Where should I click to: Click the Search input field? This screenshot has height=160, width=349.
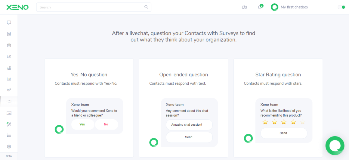coord(89,7)
